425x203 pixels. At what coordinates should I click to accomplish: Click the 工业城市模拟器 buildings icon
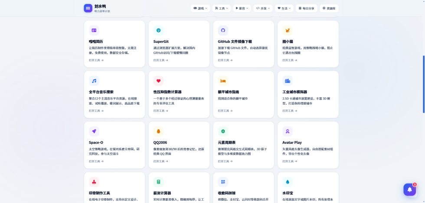(288, 81)
